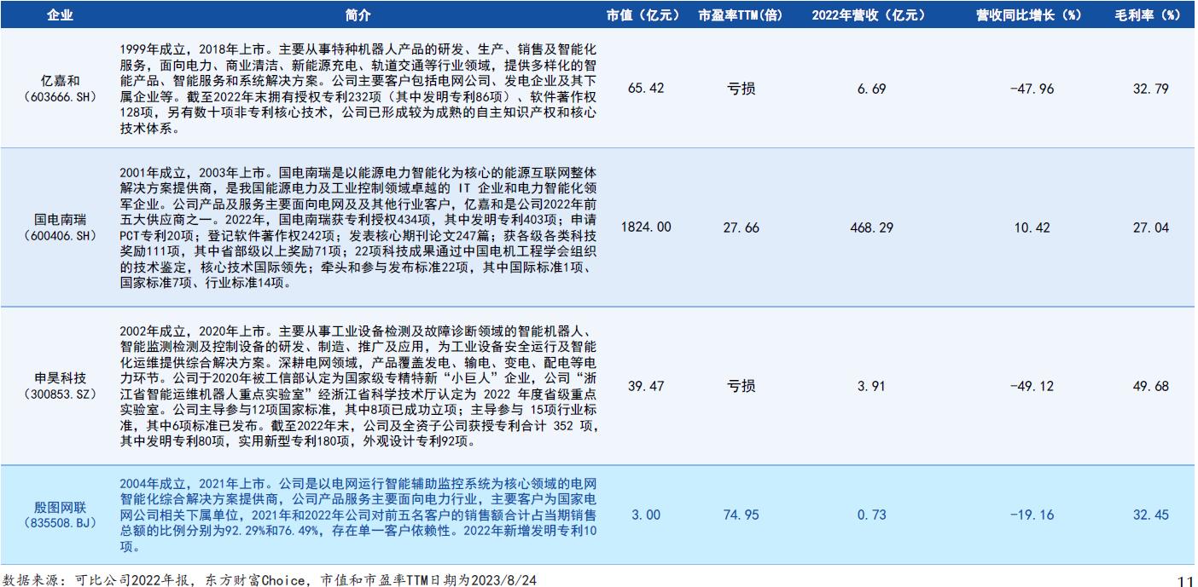The image size is (1198, 587).
Task: Click market value 39.47
Action: pos(645,386)
